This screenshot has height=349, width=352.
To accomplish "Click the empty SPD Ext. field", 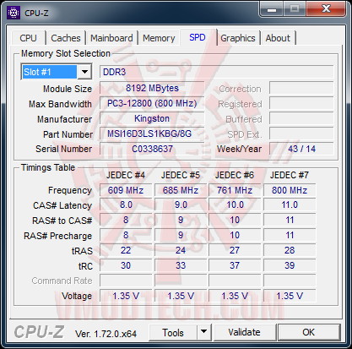I will (x=301, y=134).
